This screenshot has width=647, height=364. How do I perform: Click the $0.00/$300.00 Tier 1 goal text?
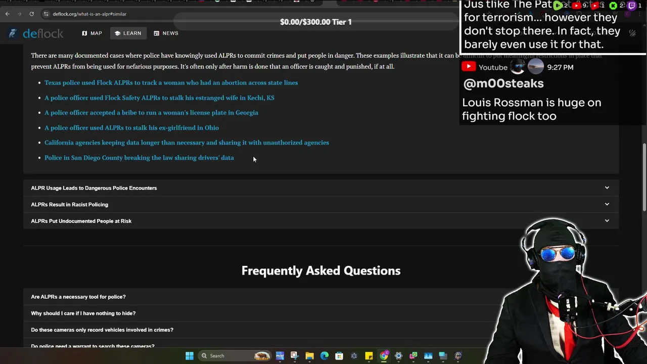pos(316,22)
